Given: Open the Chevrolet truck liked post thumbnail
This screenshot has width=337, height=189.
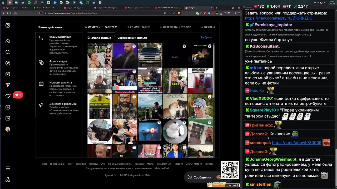Looking at the screenshot, I should (150, 55).
